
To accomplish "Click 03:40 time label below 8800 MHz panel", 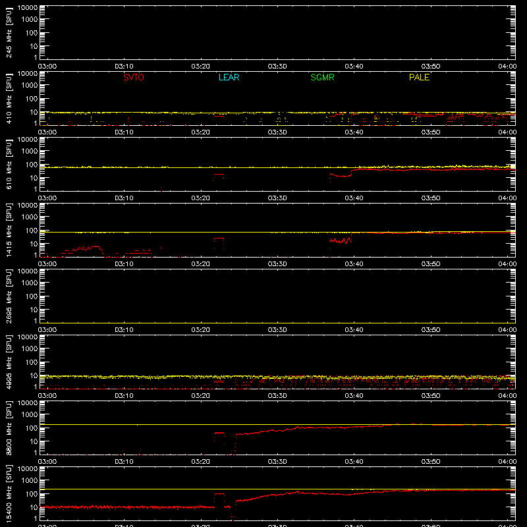I will pos(354,462).
